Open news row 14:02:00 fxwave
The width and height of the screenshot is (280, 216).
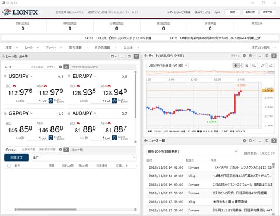210,167
